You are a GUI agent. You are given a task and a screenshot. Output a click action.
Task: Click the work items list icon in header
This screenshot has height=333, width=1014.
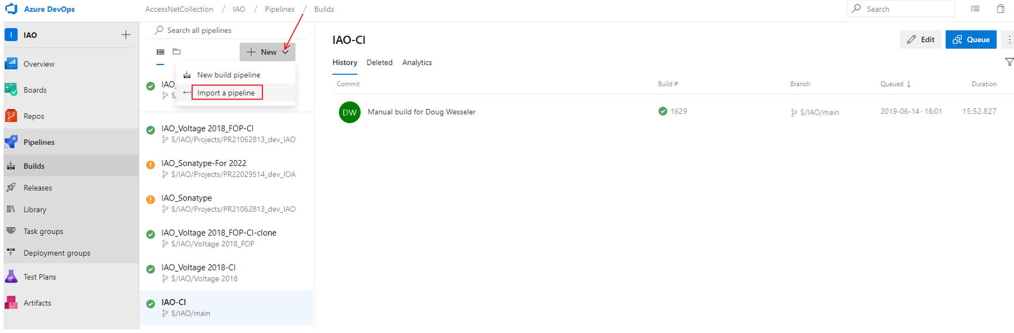(x=975, y=9)
